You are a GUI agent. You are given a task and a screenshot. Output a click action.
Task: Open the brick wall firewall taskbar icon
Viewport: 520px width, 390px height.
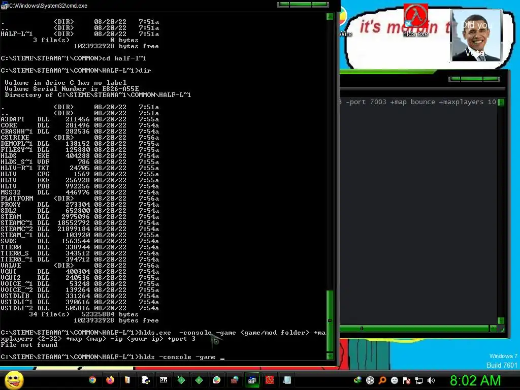point(235,380)
